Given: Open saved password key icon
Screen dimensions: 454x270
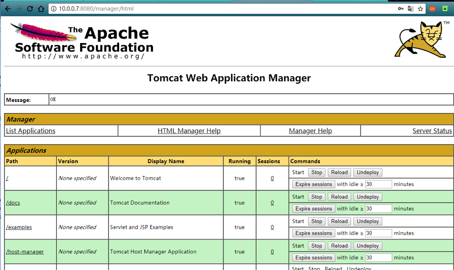Looking at the screenshot, I should pos(401,9).
